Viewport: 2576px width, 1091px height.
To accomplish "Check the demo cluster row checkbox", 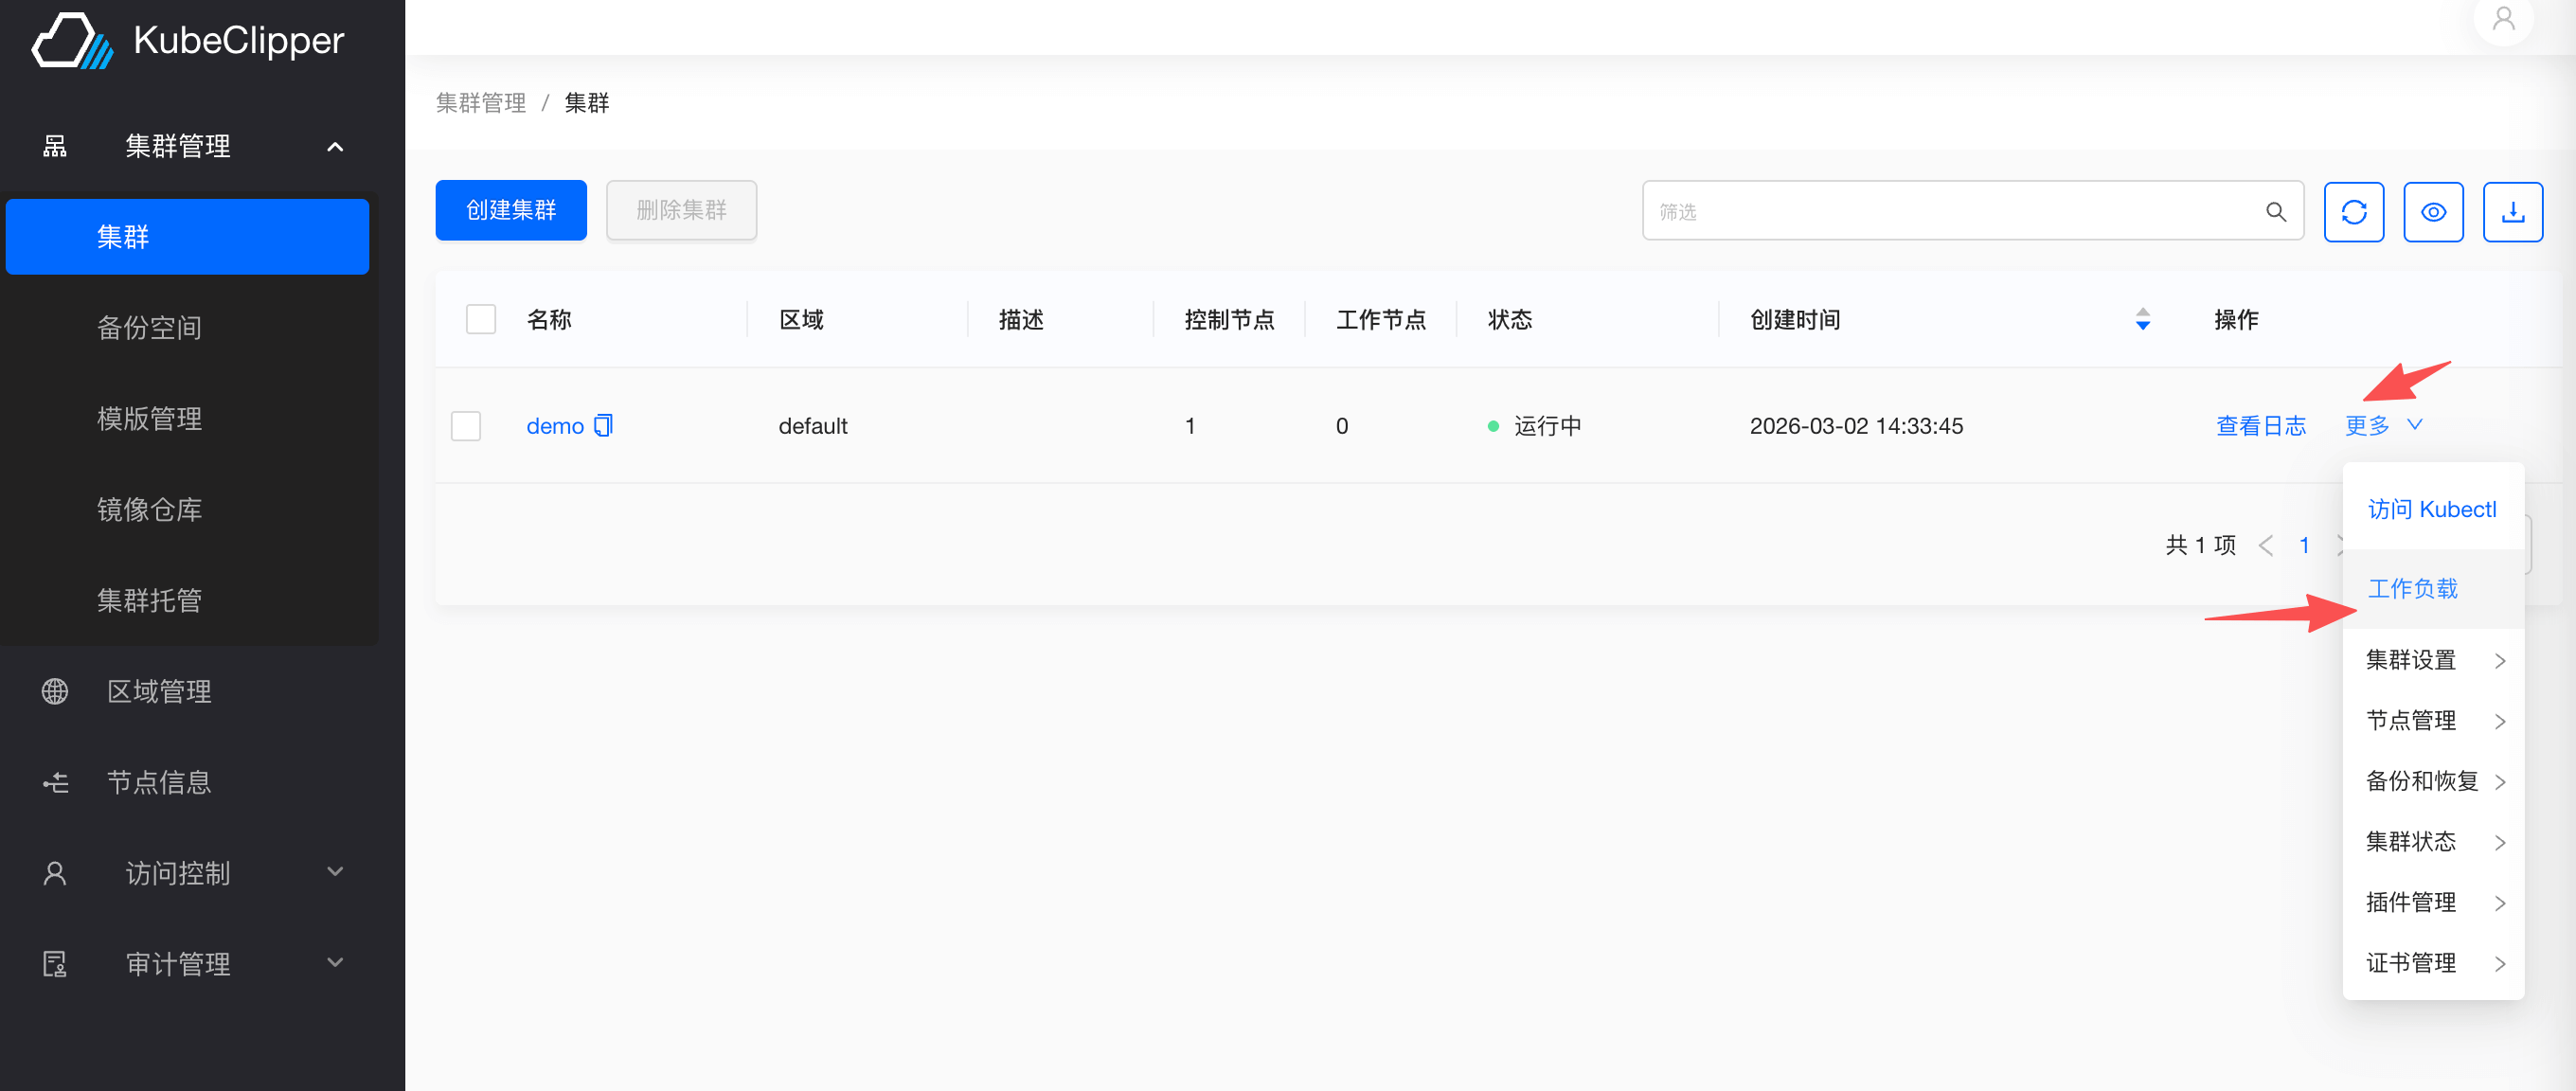I will (x=466, y=425).
